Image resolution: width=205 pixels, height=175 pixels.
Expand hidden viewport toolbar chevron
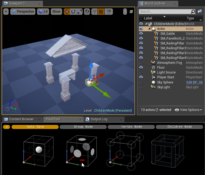click(x=125, y=12)
